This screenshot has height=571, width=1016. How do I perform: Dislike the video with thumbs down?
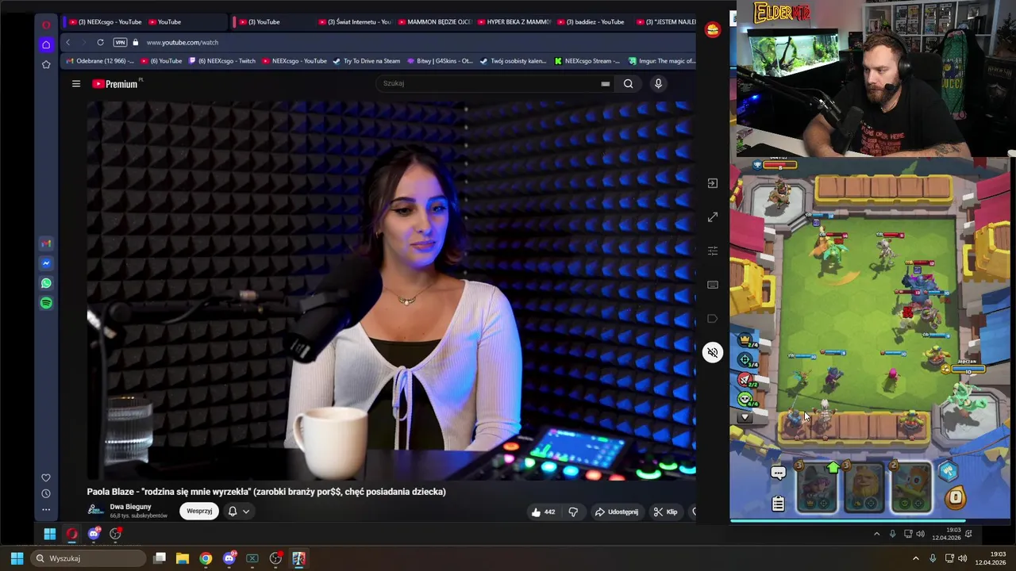(573, 512)
